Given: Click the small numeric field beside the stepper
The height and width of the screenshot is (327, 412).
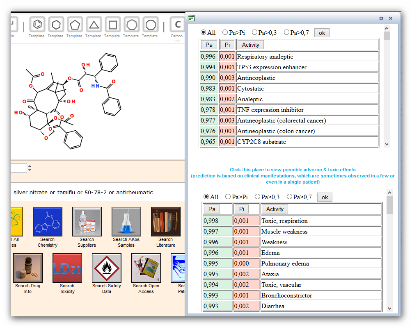Looking at the screenshot, I should (18, 168).
